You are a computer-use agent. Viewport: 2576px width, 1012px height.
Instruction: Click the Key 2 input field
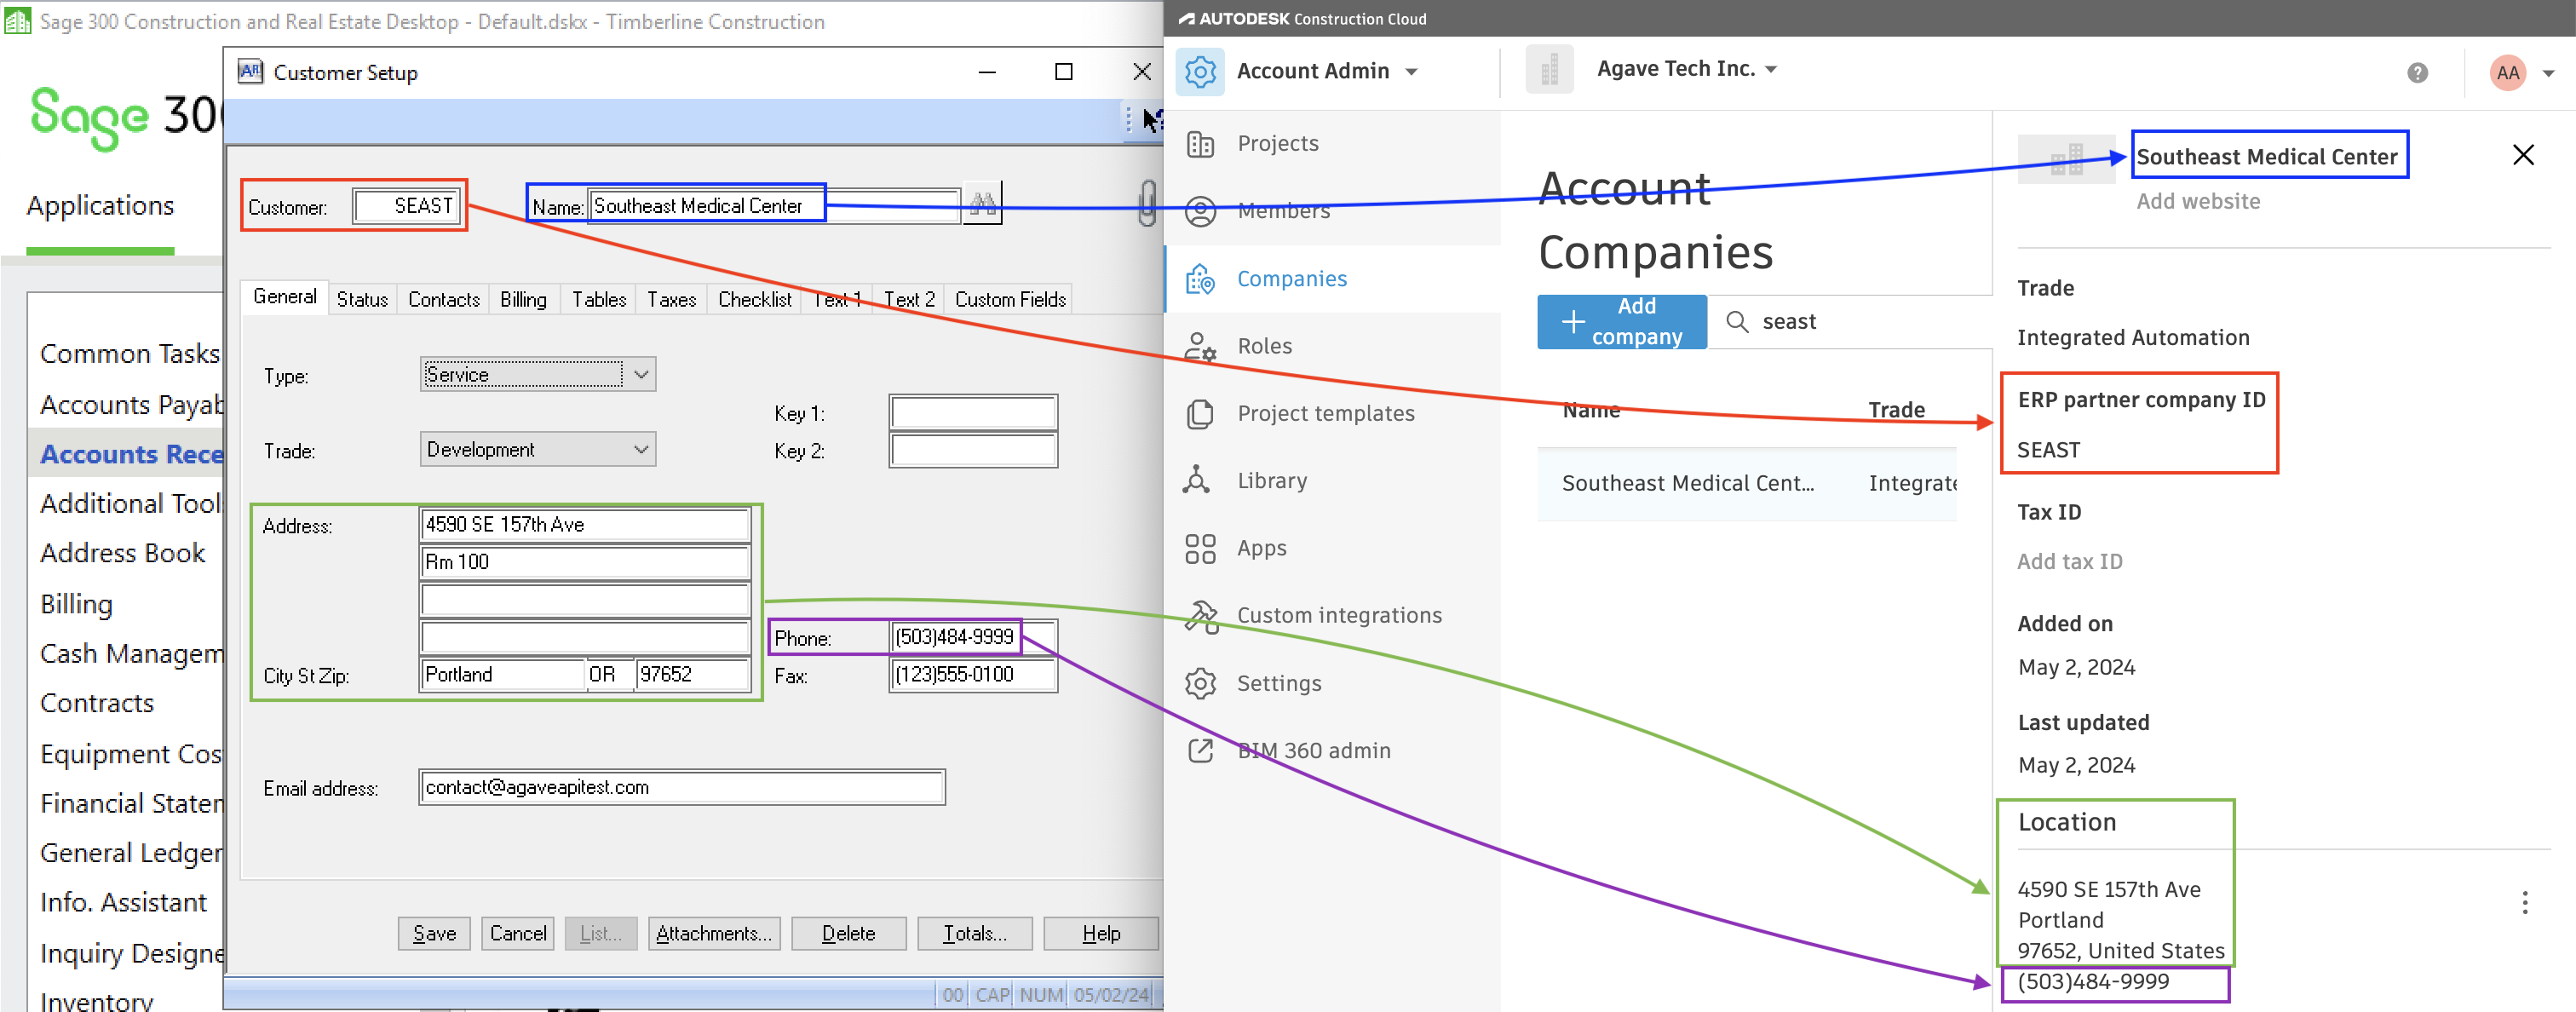(973, 451)
